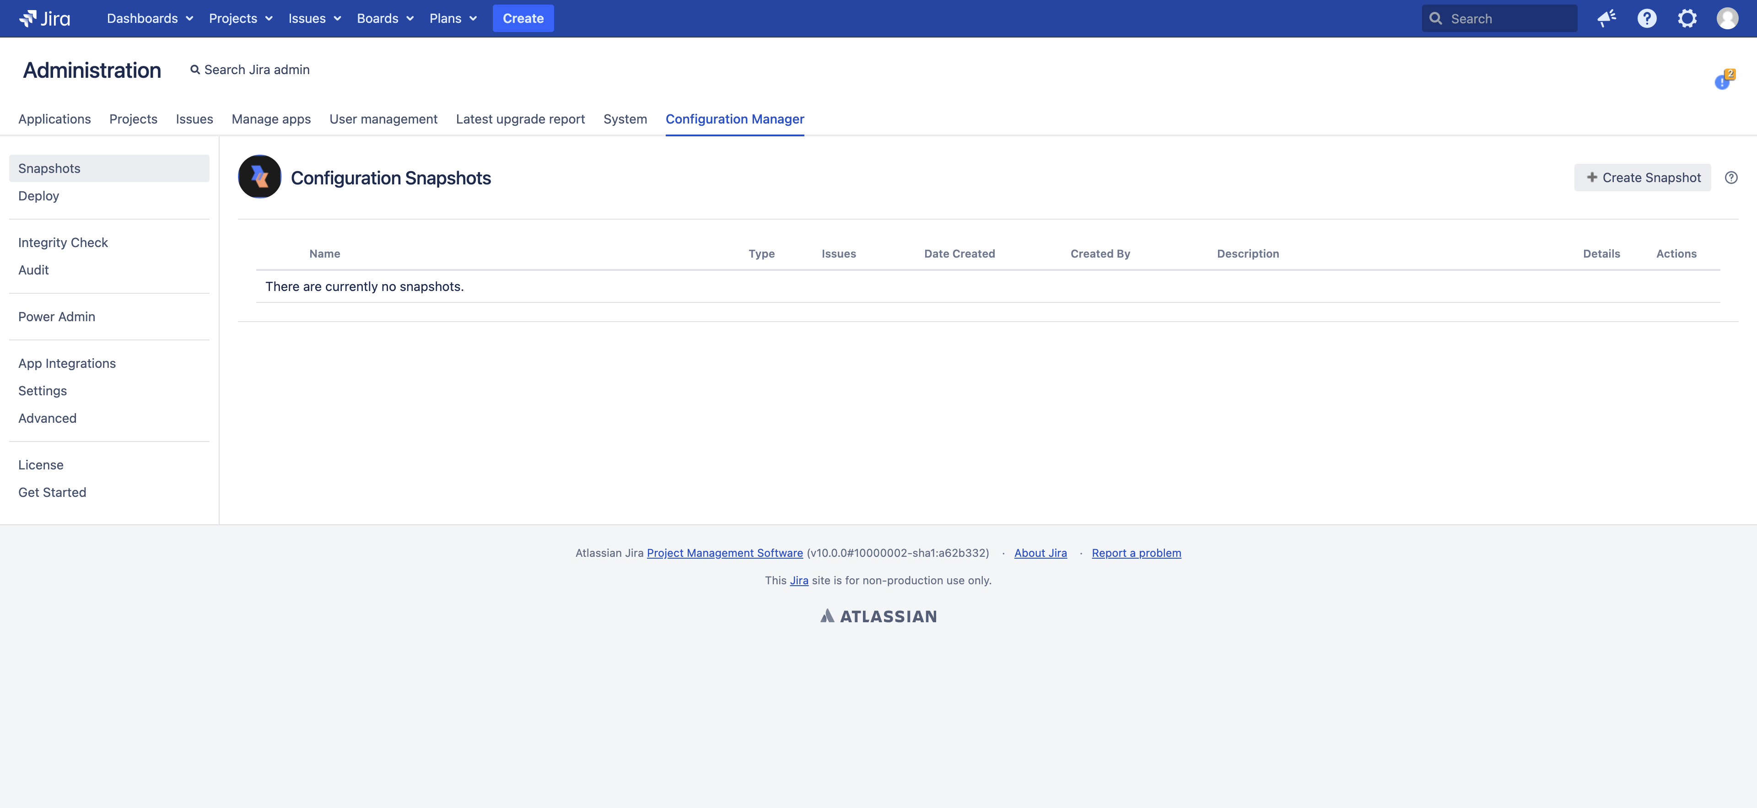Click the Type column header
Screen dimensions: 1757x808
point(761,253)
